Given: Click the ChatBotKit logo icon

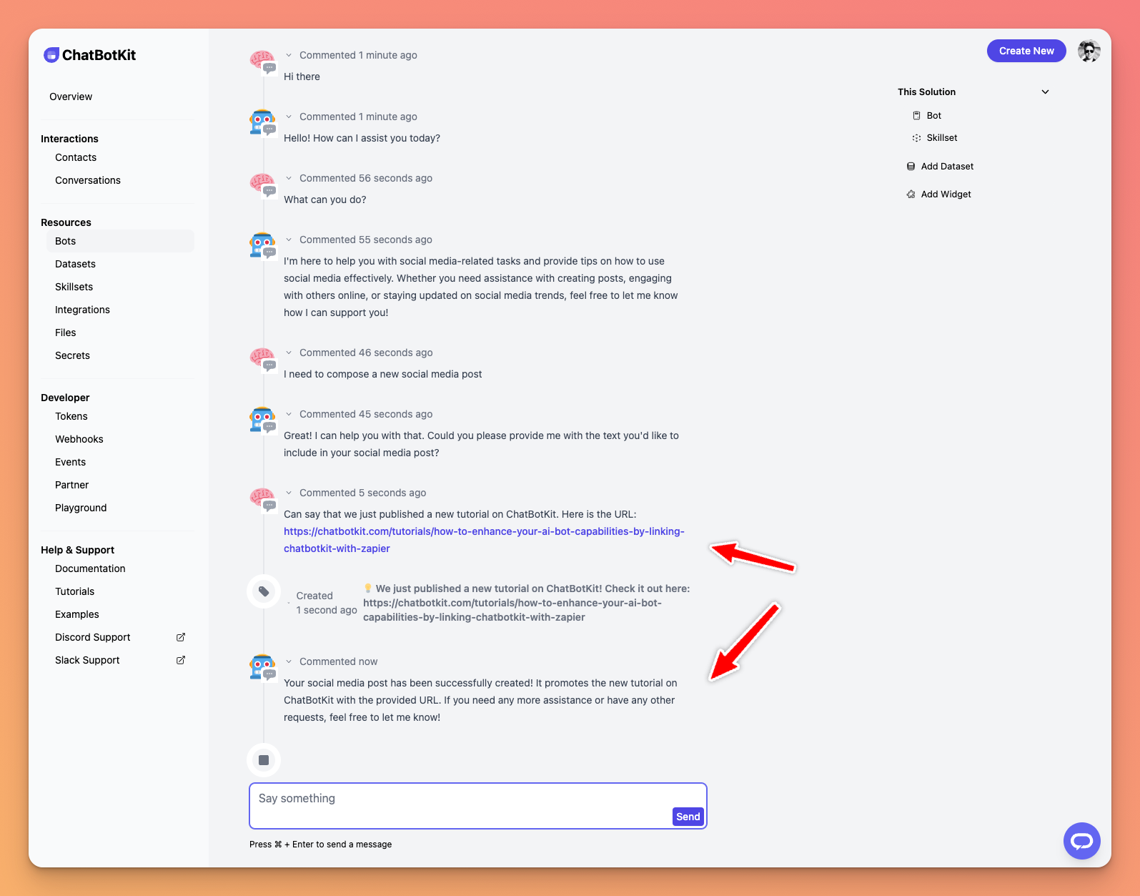Looking at the screenshot, I should tap(51, 55).
